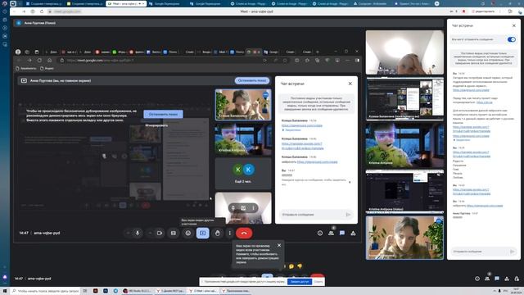Open more options three-dot menu in Meet toolbar
The width and height of the screenshot is (524, 295).
pyautogui.click(x=229, y=233)
